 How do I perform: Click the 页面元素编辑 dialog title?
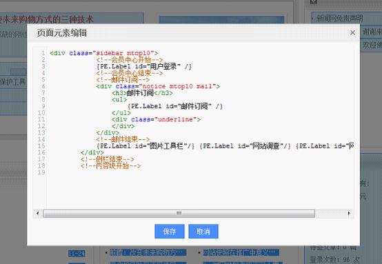pos(62,32)
